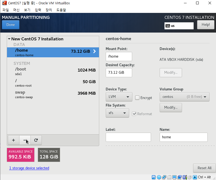Click Modify button under Device(s)
Image resolution: width=216 pixels, height=180 pixels.
(x=171, y=73)
